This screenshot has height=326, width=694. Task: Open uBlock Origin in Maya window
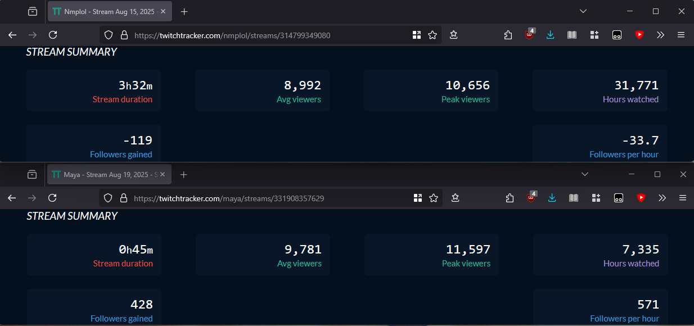[x=531, y=197]
